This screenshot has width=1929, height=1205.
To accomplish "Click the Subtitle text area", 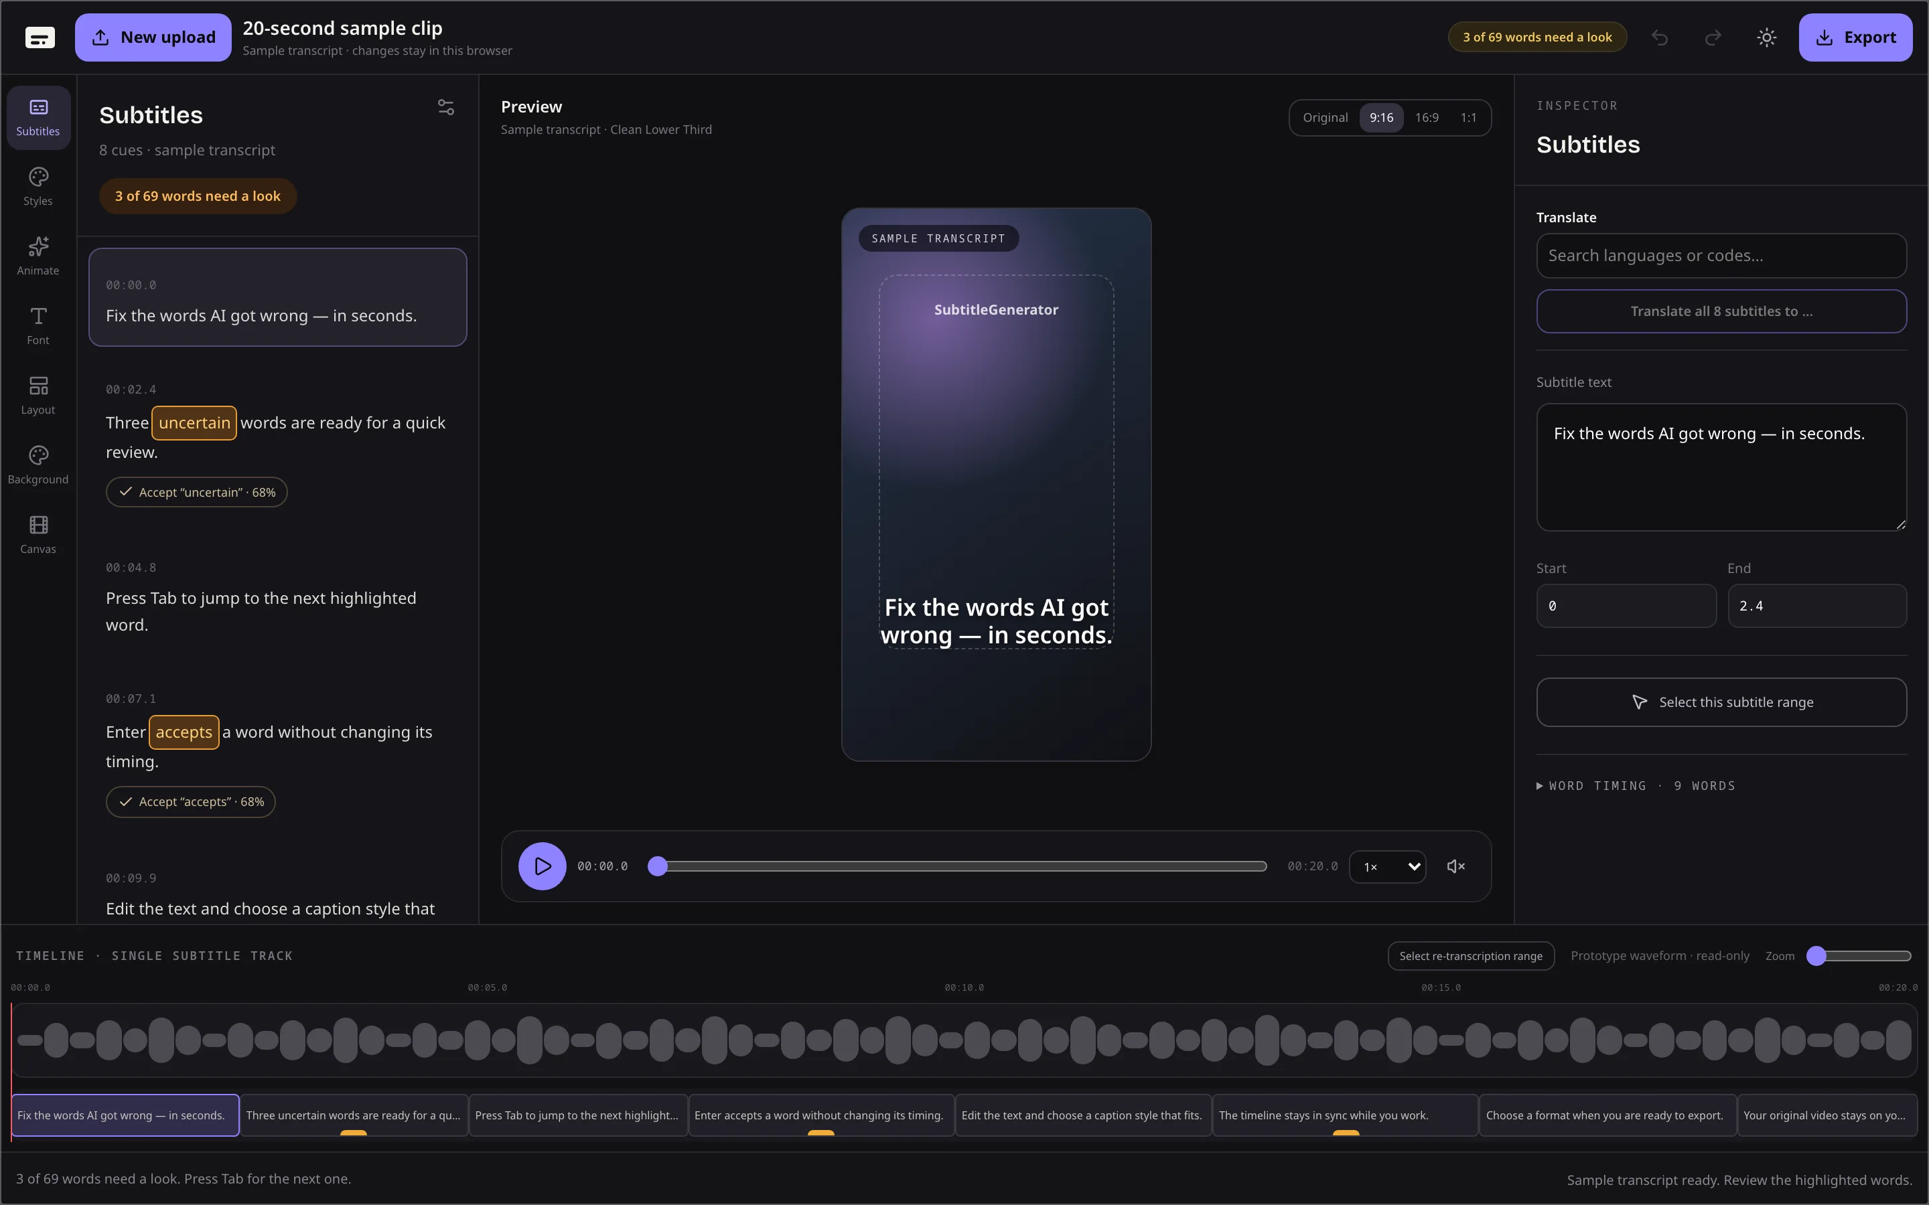I will (x=1721, y=467).
